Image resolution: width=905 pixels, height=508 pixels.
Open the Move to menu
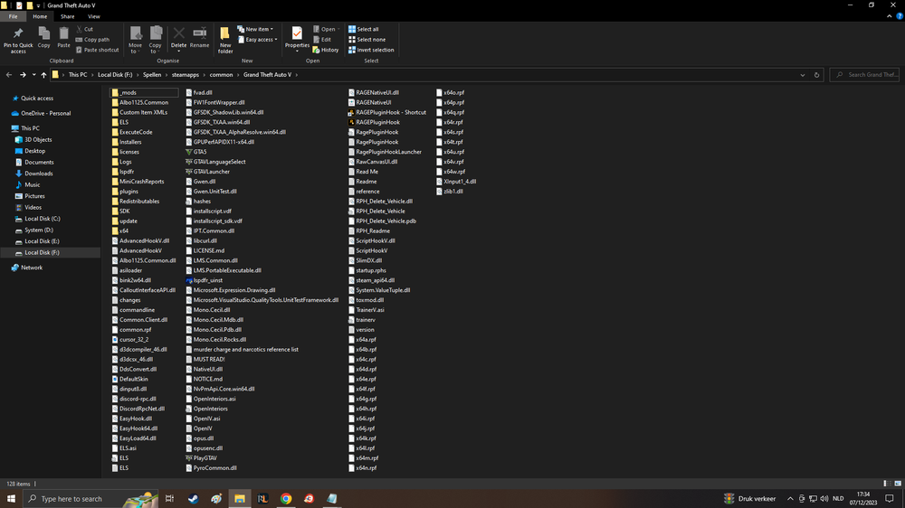[135, 40]
